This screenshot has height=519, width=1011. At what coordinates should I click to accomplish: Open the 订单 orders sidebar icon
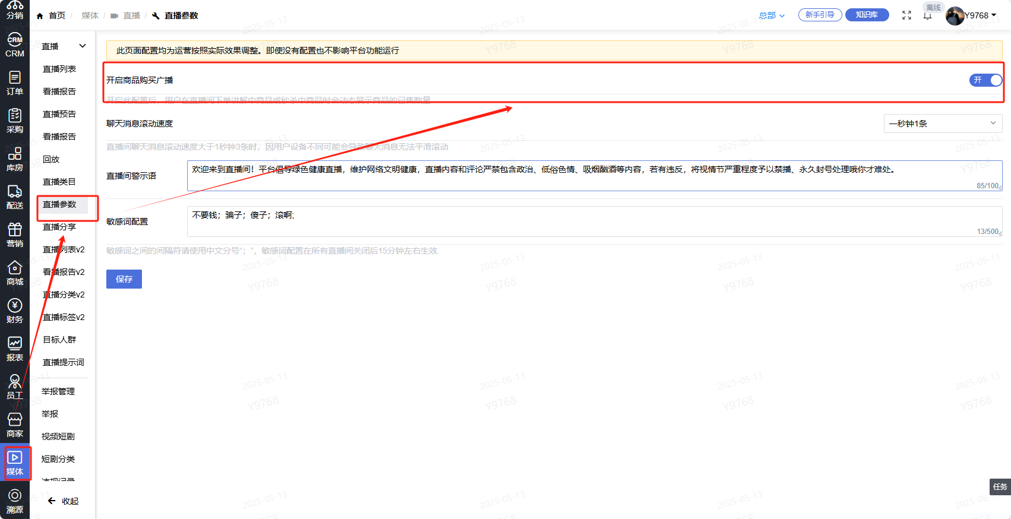click(15, 84)
